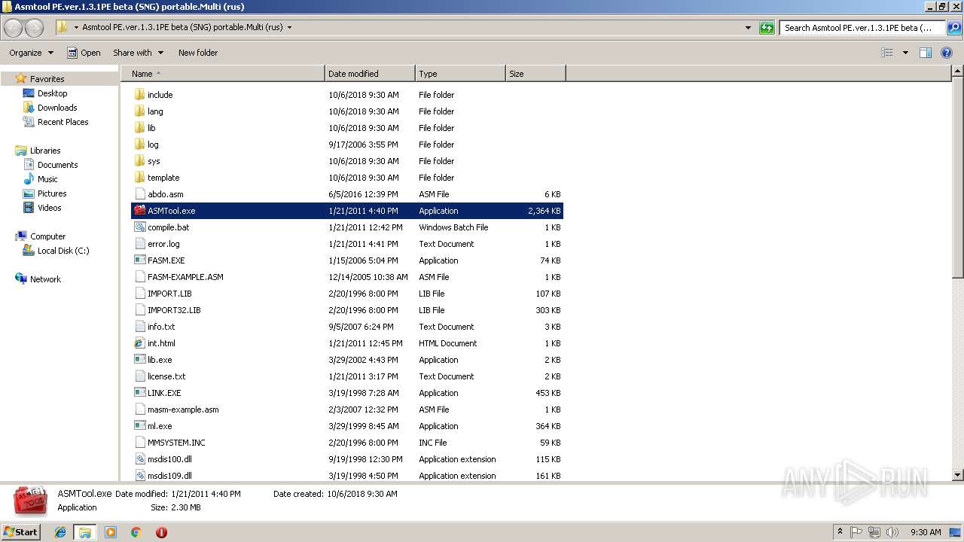964x542 pixels.
Task: Open the Documents library
Action: pyautogui.click(x=57, y=165)
